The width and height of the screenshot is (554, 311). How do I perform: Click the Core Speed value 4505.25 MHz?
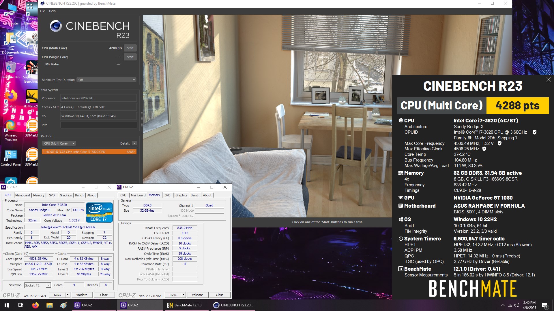(x=38, y=259)
